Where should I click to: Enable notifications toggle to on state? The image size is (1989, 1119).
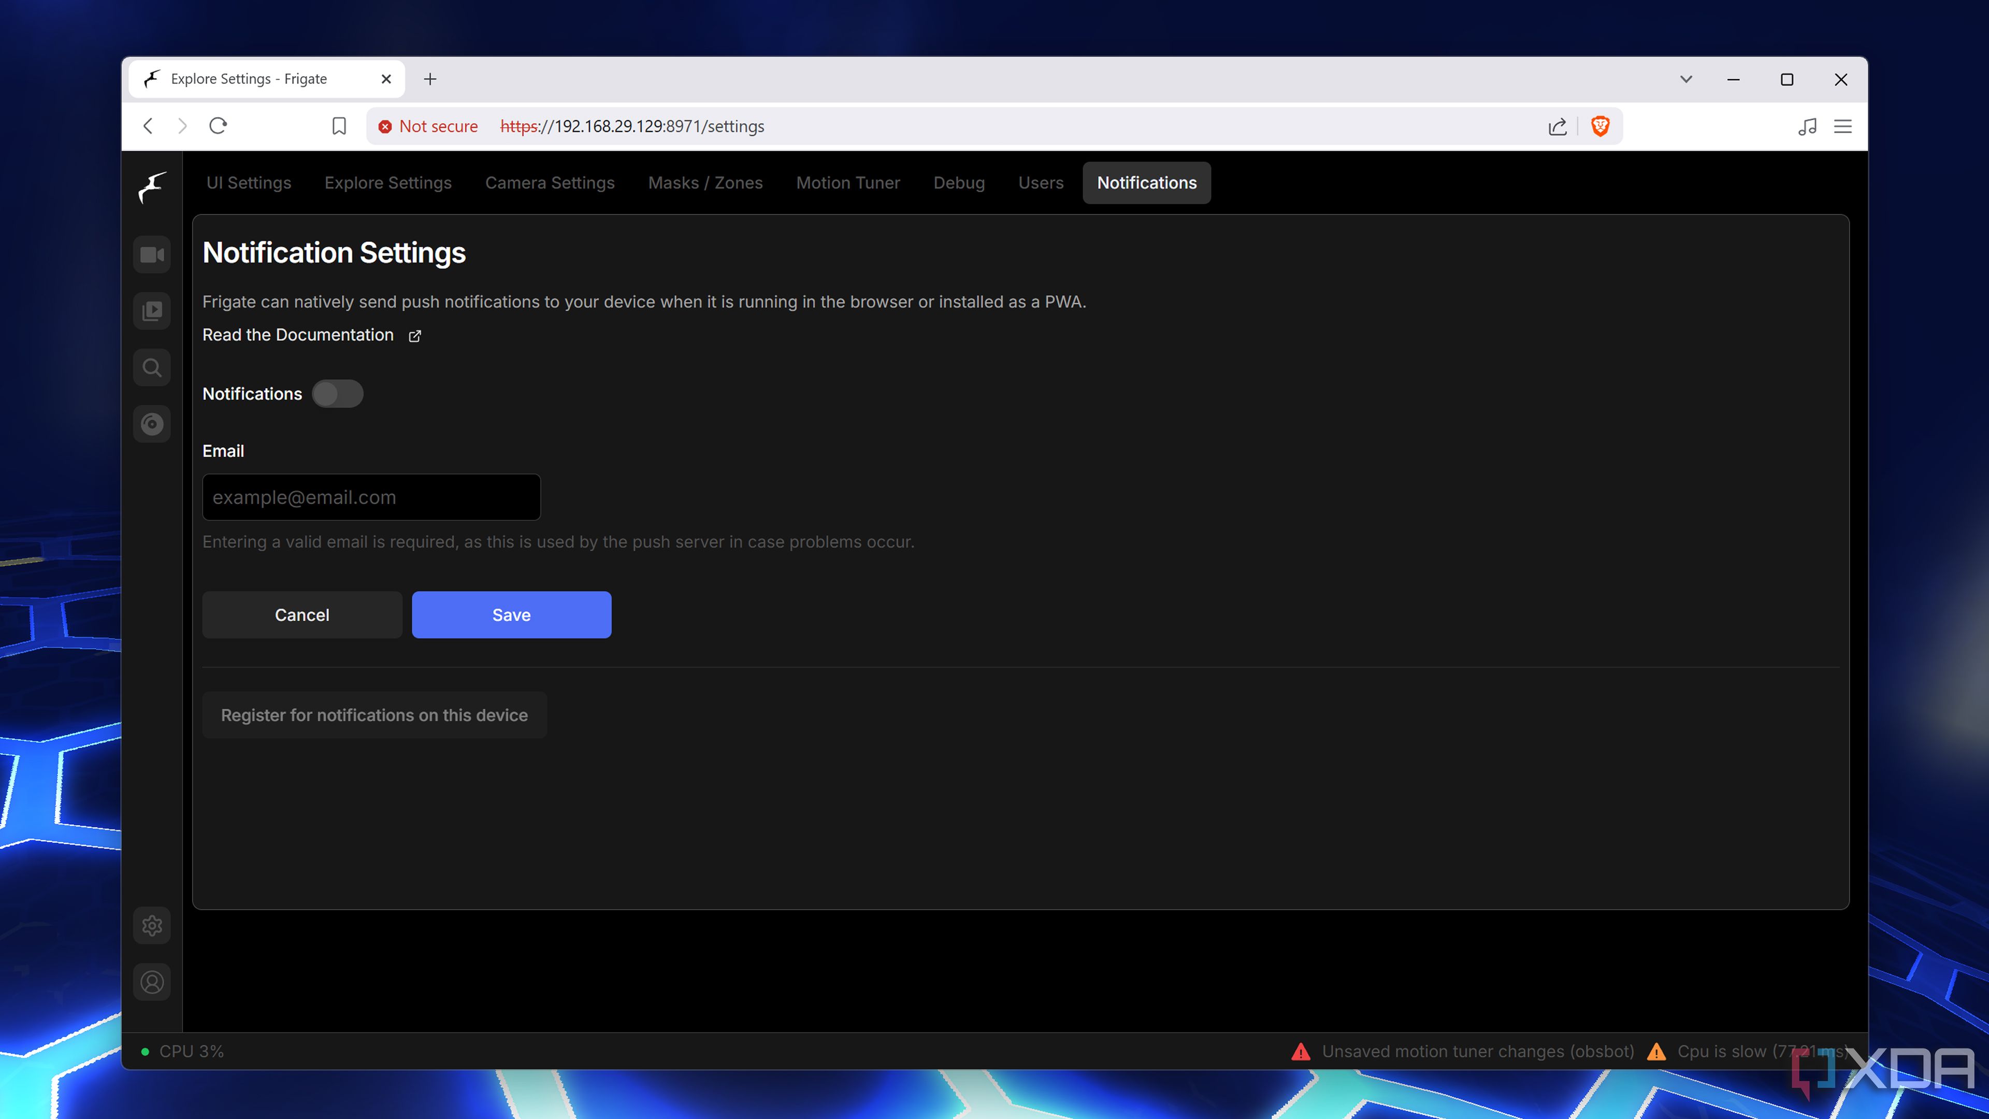[337, 394]
